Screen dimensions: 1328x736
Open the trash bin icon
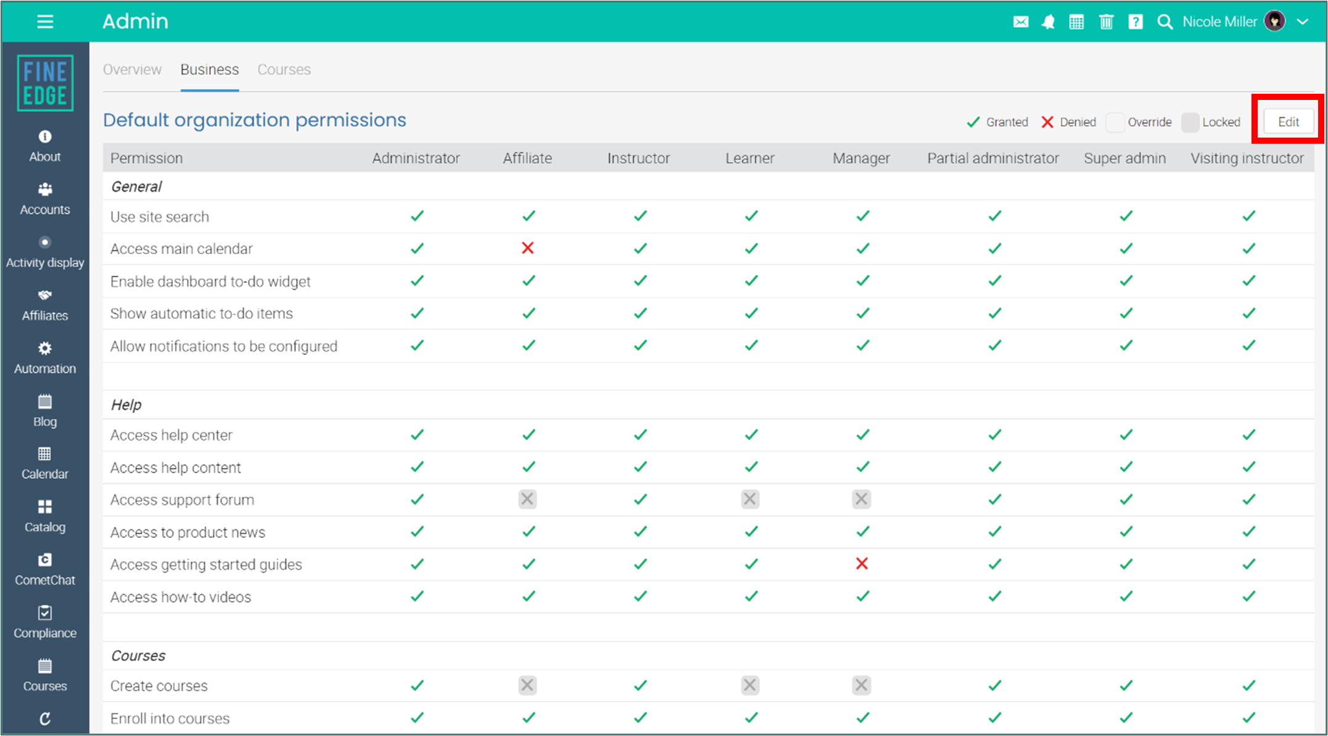(x=1106, y=22)
